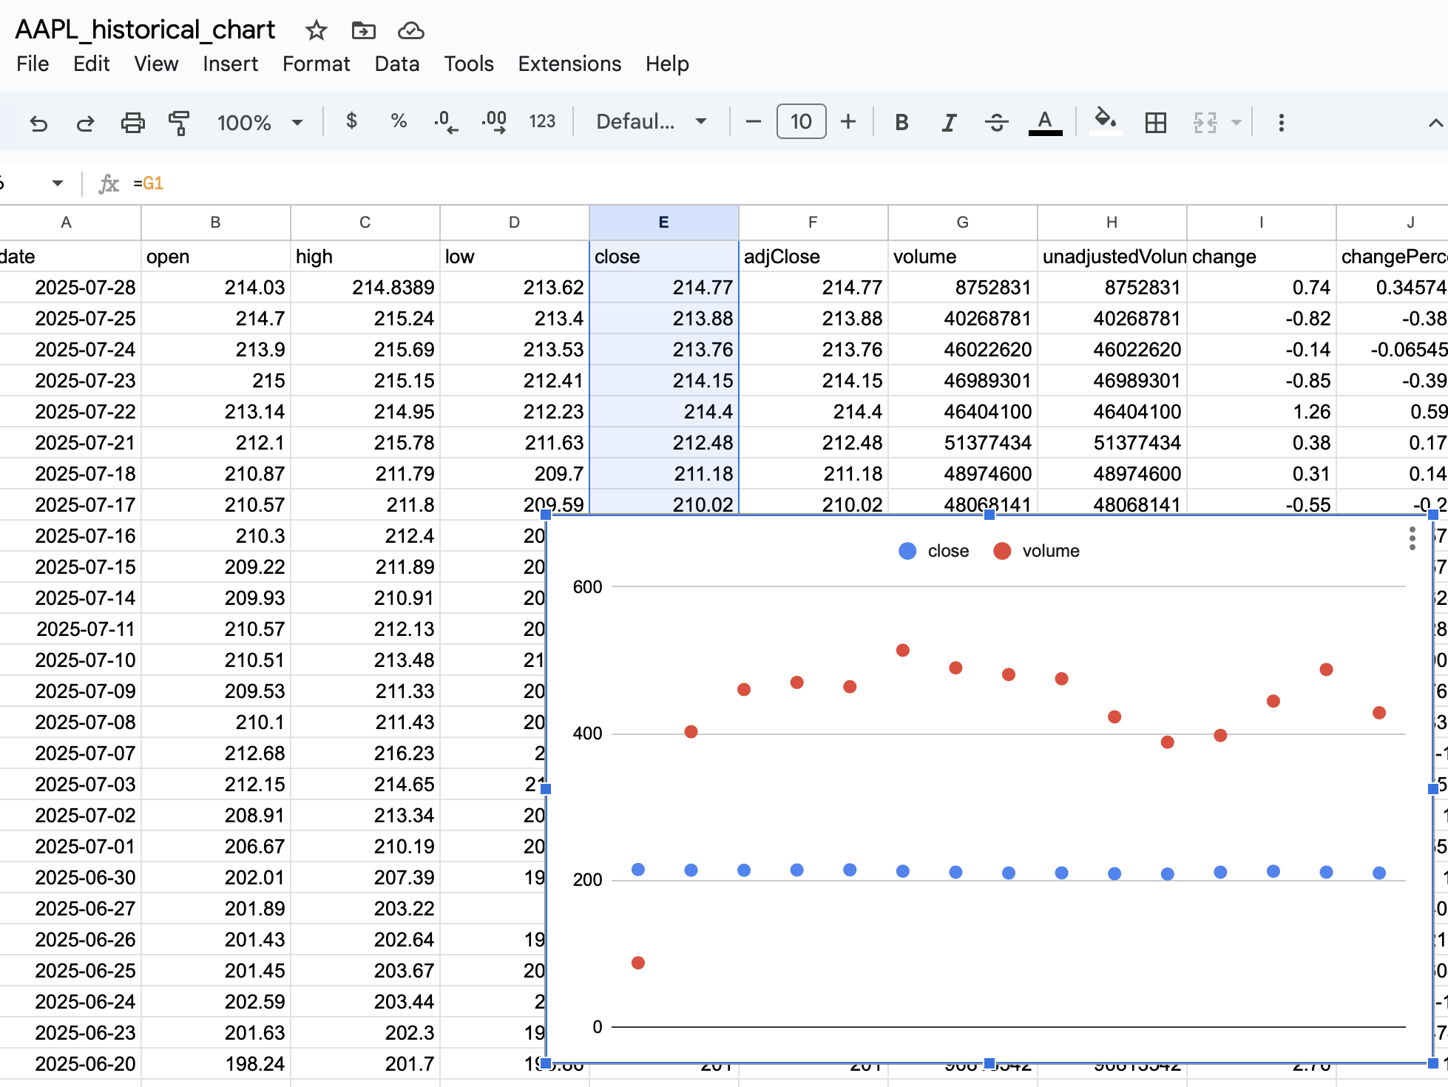This screenshot has width=1448, height=1087.
Task: Open the Default font dropdown
Action: point(652,121)
